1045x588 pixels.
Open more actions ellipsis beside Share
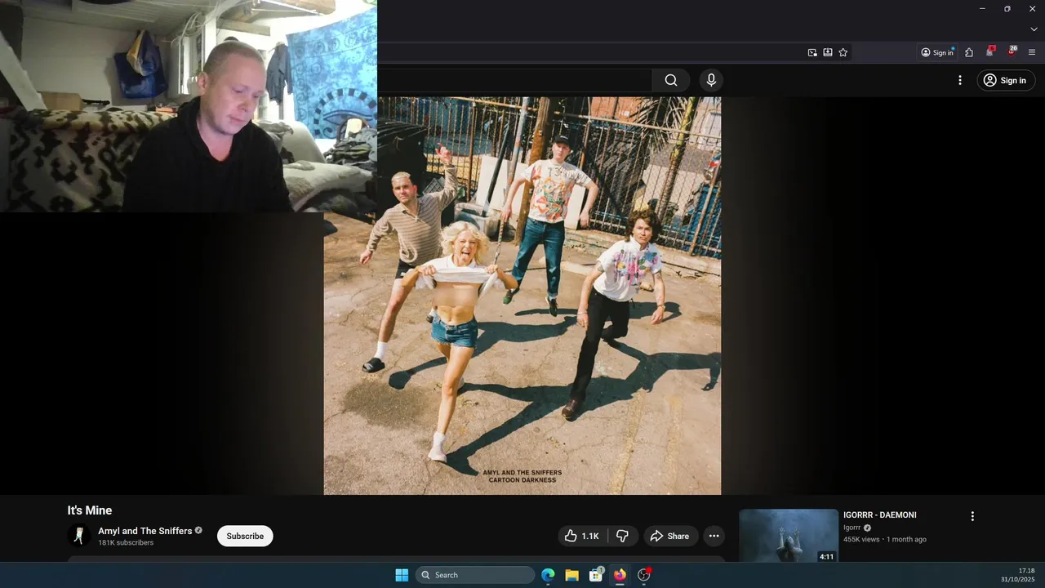[714, 536]
